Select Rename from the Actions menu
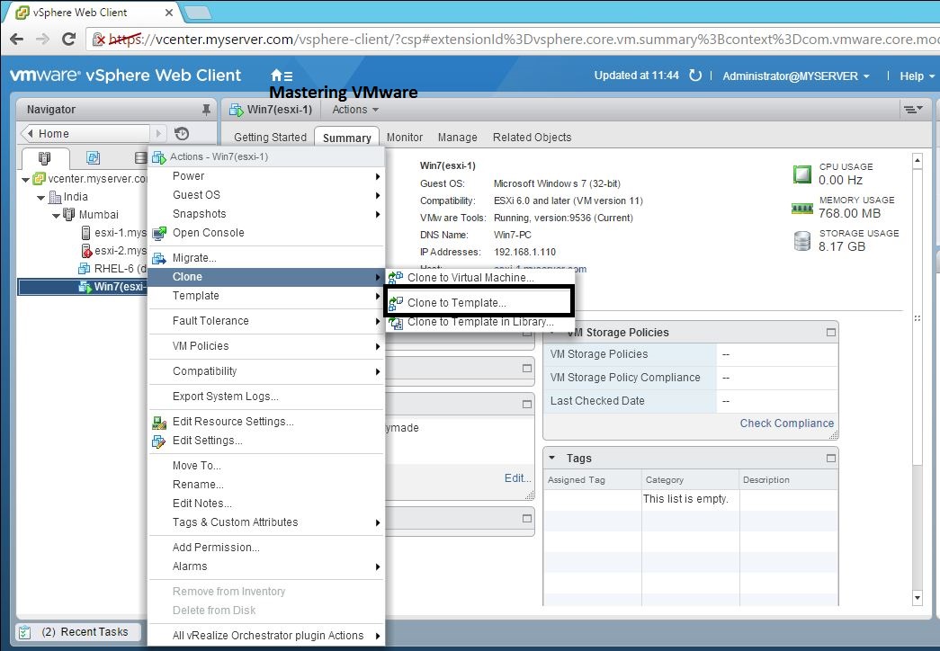 (266, 485)
